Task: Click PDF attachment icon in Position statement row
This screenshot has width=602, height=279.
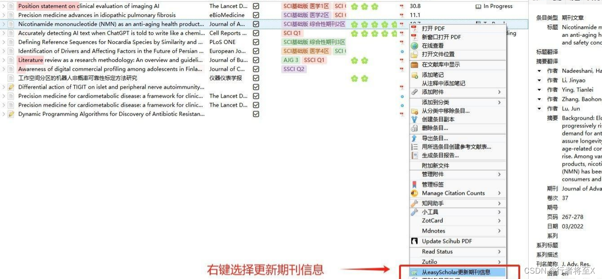Action: [402, 6]
